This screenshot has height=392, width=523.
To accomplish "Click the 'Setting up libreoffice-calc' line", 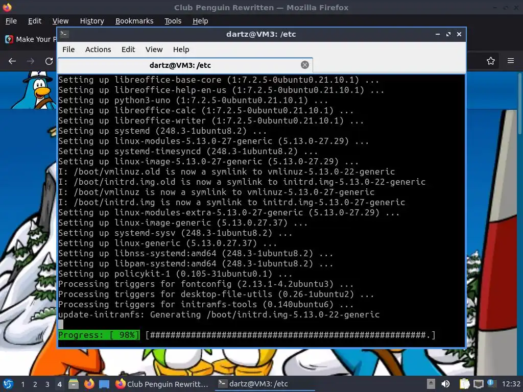I will tap(206, 111).
